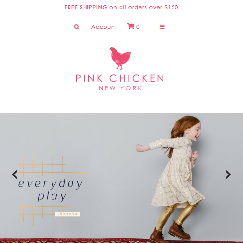Image resolution: width=243 pixels, height=243 pixels.
Task: Click the shopping cart icon
Action: pos(131,26)
